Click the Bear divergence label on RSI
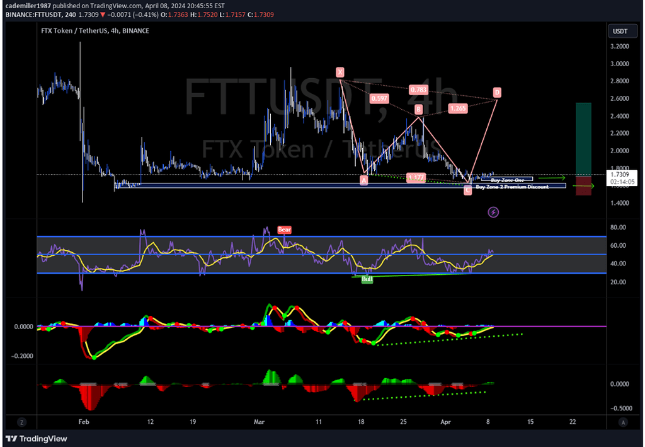This screenshot has height=447, width=645. (284, 229)
